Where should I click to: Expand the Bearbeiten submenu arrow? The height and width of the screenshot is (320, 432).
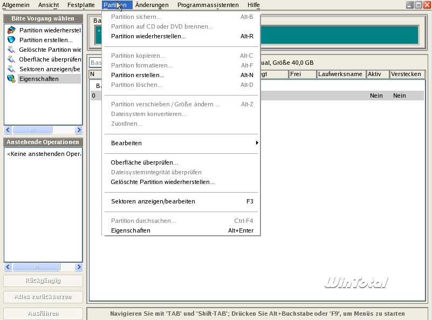(x=257, y=143)
